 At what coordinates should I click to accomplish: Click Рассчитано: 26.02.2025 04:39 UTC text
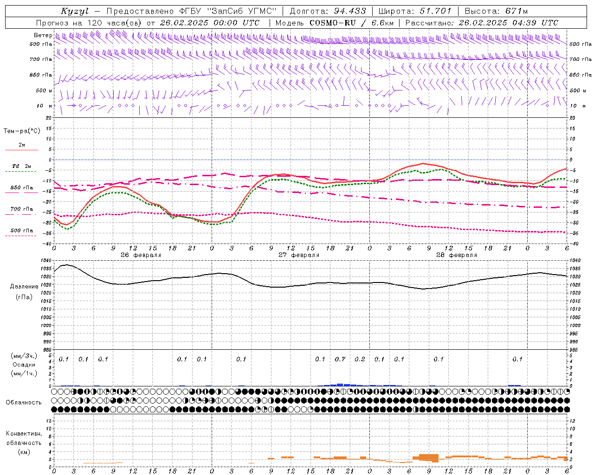pyautogui.click(x=482, y=23)
